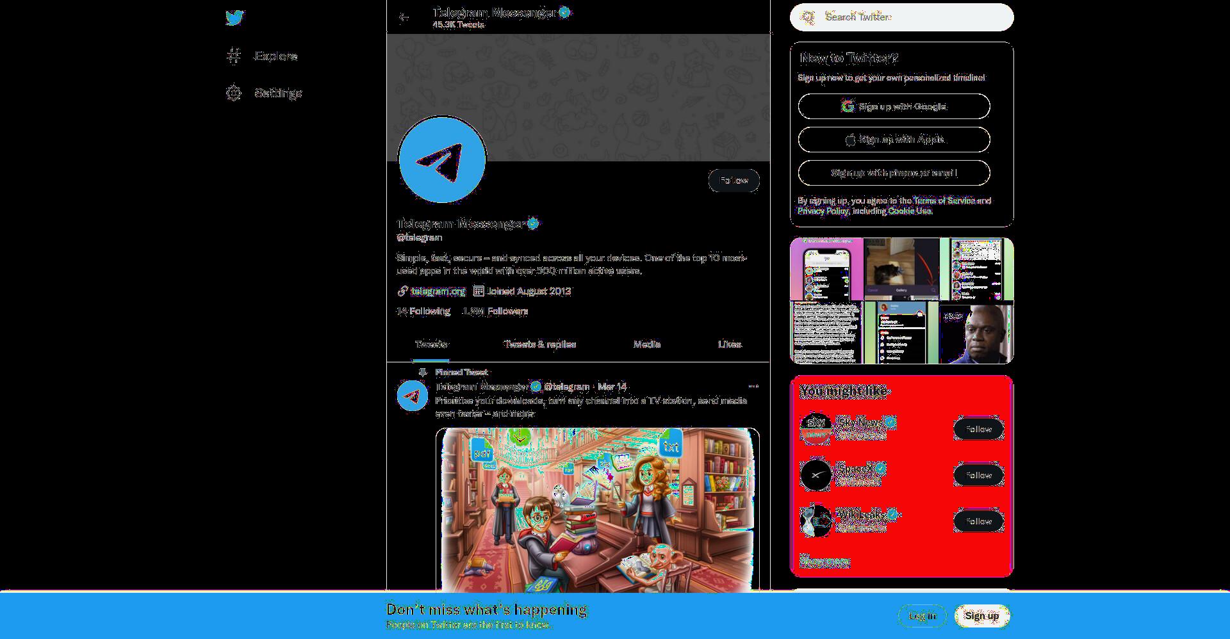
Task: Switch to the Likes tab
Action: click(x=729, y=344)
